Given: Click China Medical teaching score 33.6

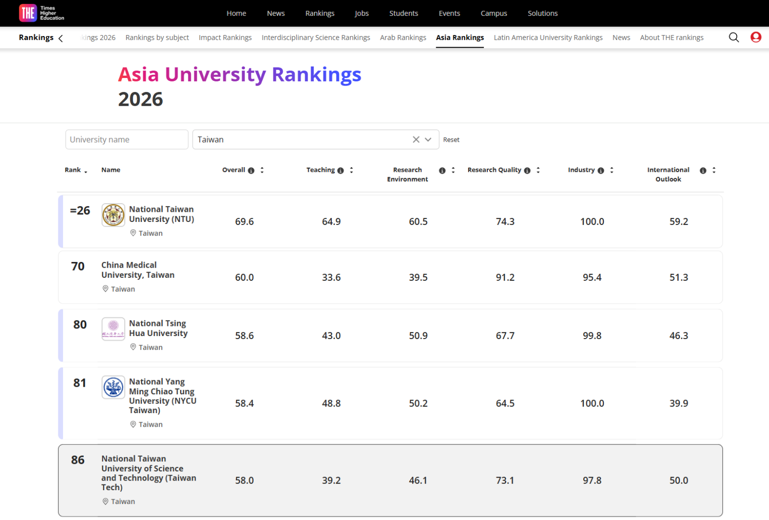Looking at the screenshot, I should 331,277.
